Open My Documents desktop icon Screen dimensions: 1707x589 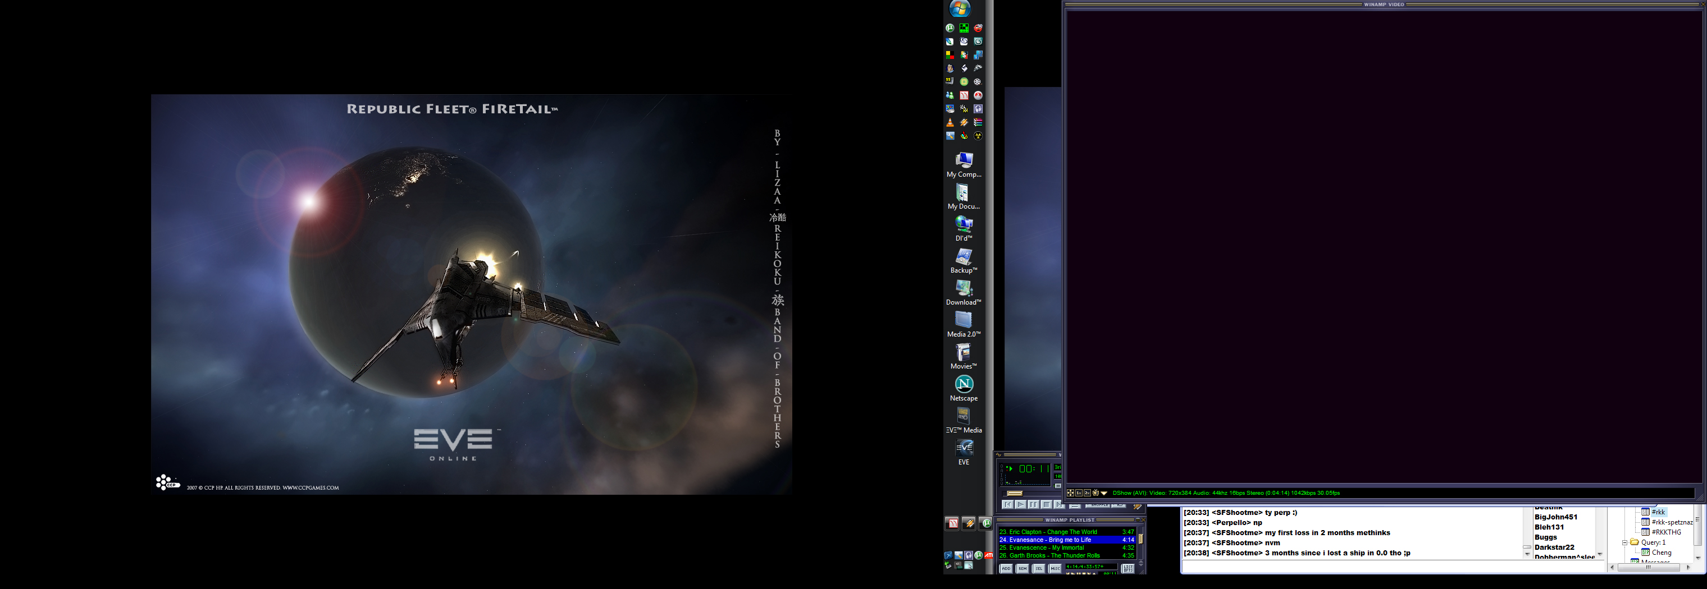click(x=964, y=196)
